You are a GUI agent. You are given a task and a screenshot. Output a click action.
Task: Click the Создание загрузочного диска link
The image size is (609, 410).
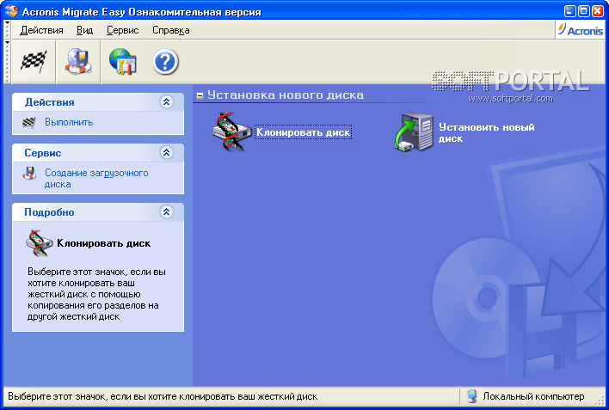pos(96,178)
